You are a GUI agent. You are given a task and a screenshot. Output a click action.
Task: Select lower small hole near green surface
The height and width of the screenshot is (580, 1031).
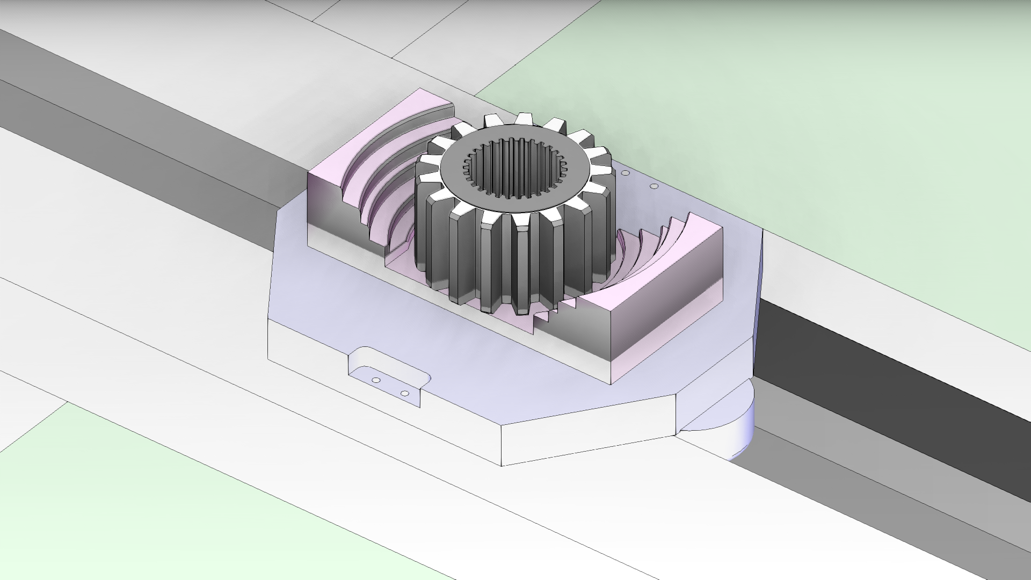pyautogui.click(x=654, y=186)
